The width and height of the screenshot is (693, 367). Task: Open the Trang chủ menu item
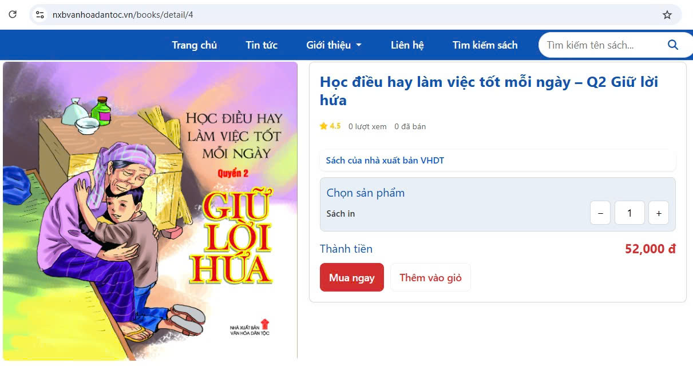click(x=195, y=45)
